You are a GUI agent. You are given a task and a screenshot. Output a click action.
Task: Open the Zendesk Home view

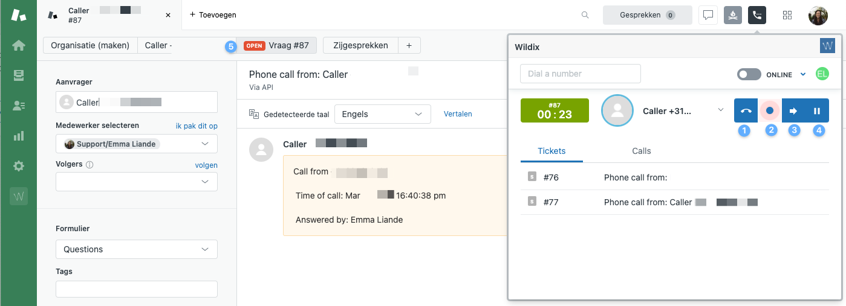point(19,45)
